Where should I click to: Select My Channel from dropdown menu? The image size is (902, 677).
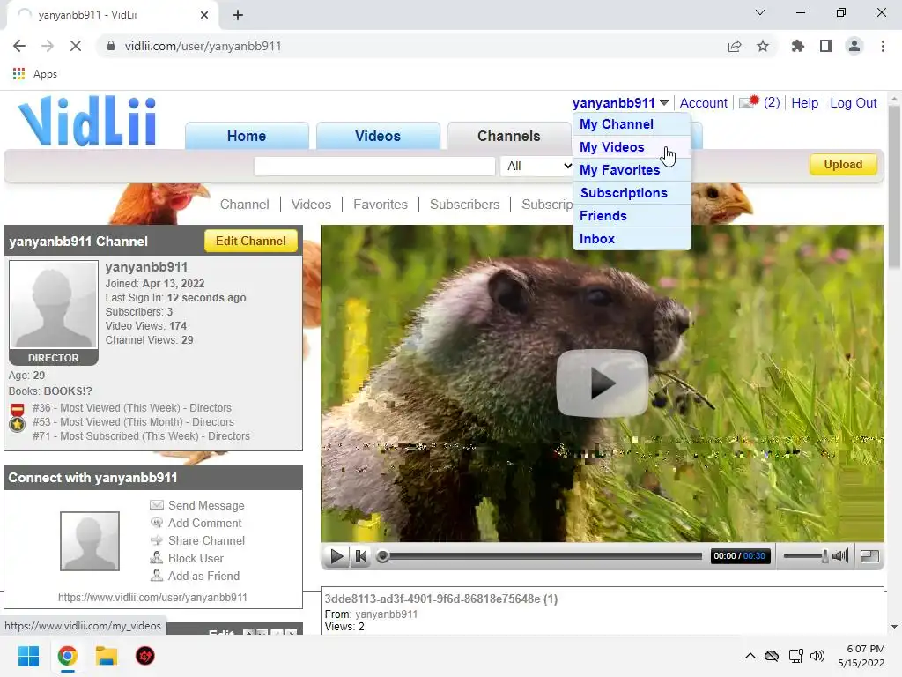click(x=616, y=123)
